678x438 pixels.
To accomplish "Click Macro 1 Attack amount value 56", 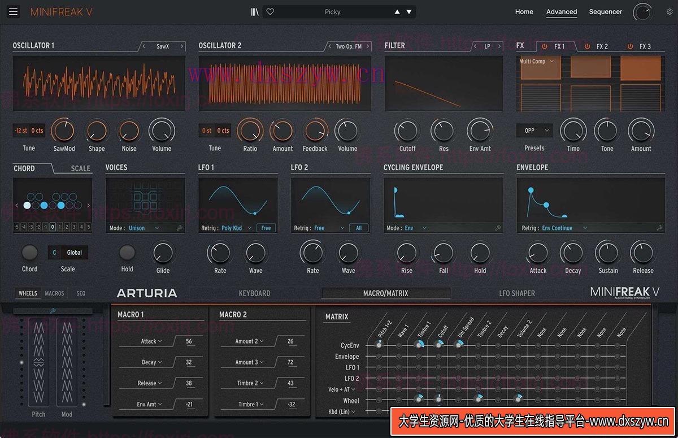I will click(x=189, y=341).
